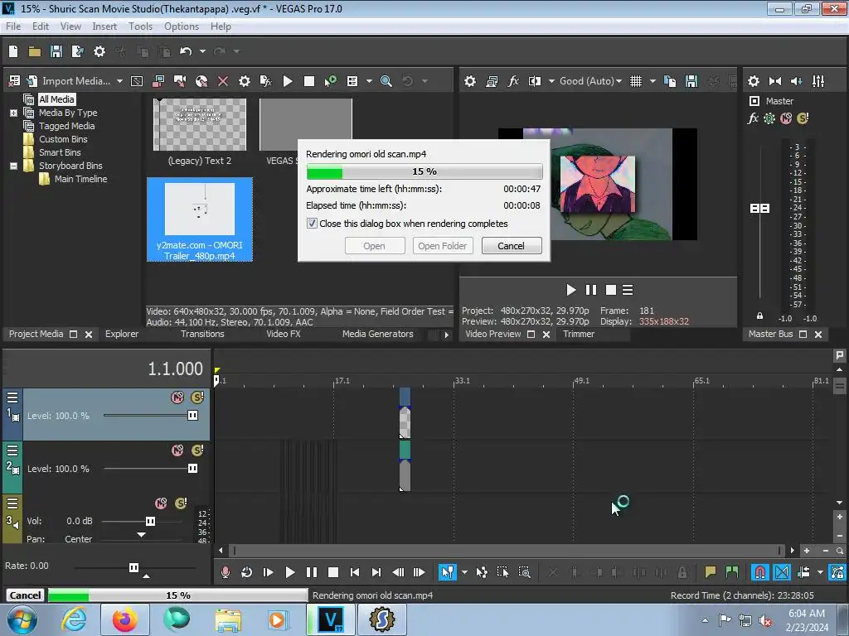
Task: Click the Record microphone icon in transport
Action: 226,572
